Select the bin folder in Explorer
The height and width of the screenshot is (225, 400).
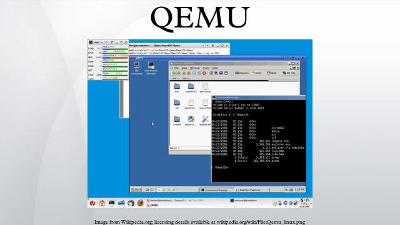[177, 87]
